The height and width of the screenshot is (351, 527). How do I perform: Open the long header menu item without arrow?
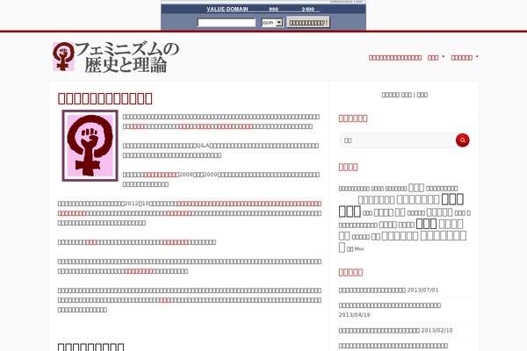pyautogui.click(x=395, y=58)
